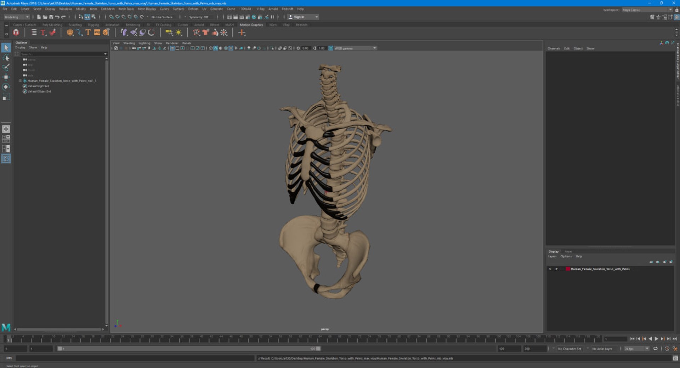Viewport: 680px width, 368px height.
Task: Select the arrow Select tool in toolbox
Action: pyautogui.click(x=6, y=47)
